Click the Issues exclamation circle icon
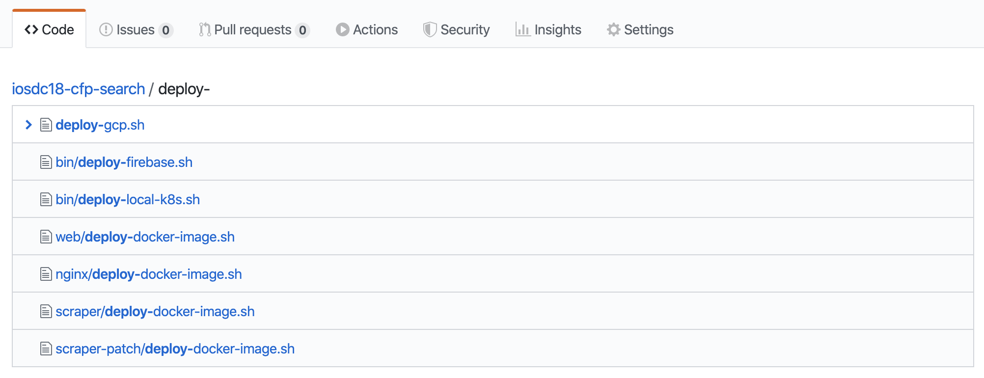Image resolution: width=984 pixels, height=378 pixels. click(106, 30)
